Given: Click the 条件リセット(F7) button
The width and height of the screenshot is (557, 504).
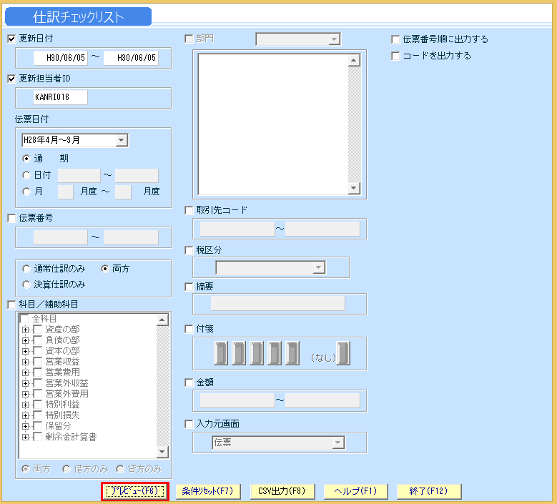Looking at the screenshot, I should point(208,492).
